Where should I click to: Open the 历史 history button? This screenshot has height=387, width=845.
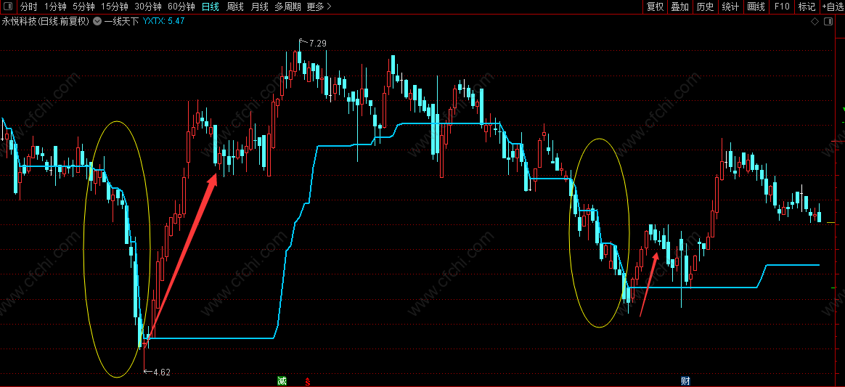pos(705,7)
